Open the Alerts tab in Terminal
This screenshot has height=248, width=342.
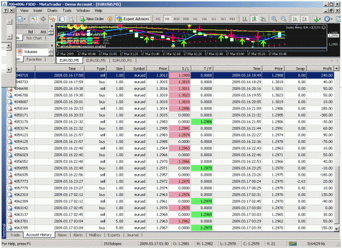tap(78, 235)
